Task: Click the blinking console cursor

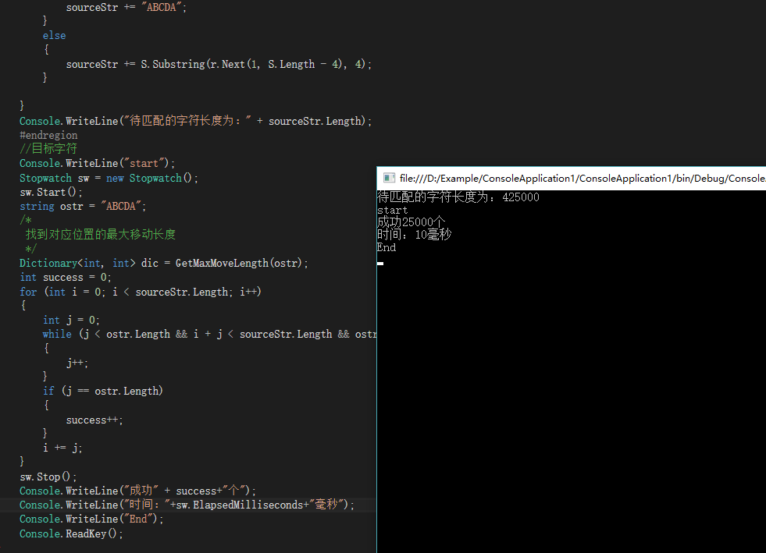Action: [380, 264]
